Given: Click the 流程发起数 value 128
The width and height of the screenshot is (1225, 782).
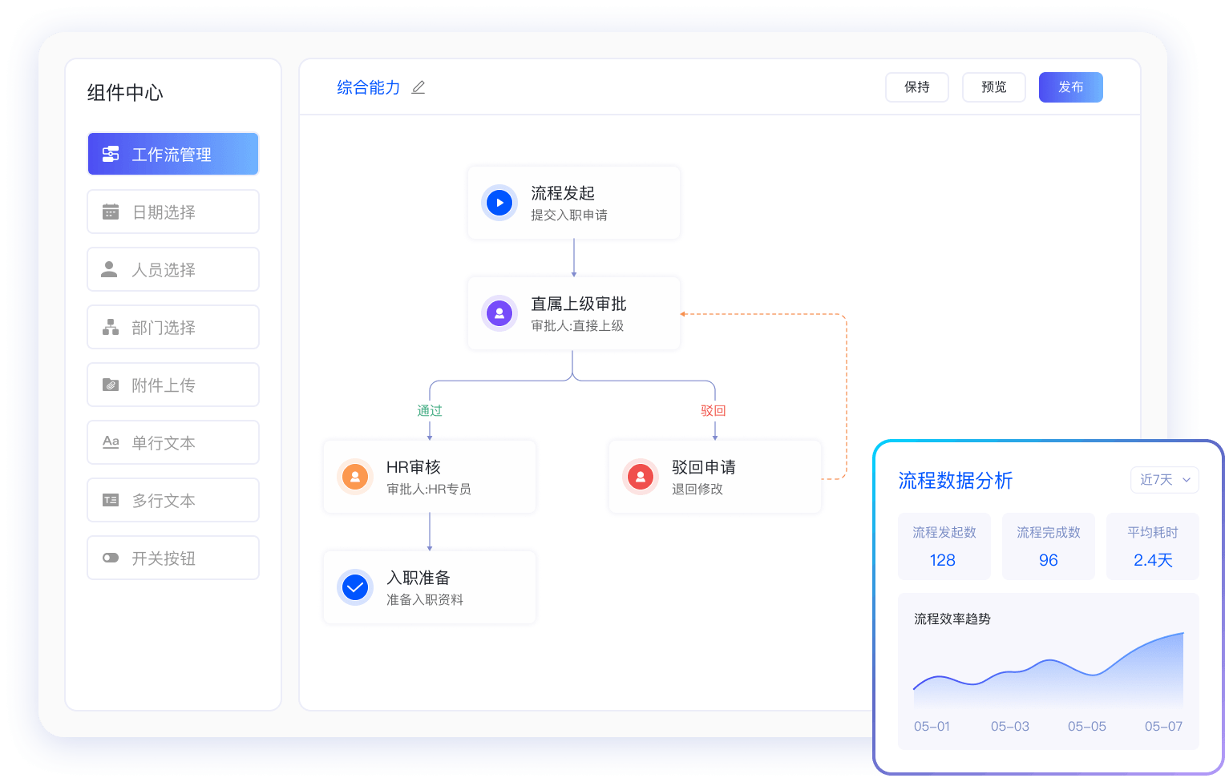Looking at the screenshot, I should (x=943, y=560).
